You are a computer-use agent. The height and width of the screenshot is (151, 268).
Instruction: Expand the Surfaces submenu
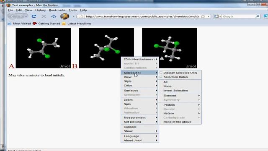(140, 91)
